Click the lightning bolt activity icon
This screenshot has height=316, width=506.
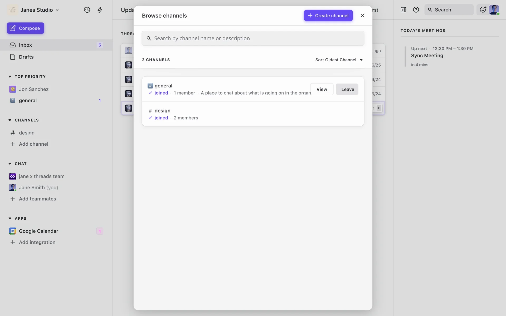tap(100, 10)
